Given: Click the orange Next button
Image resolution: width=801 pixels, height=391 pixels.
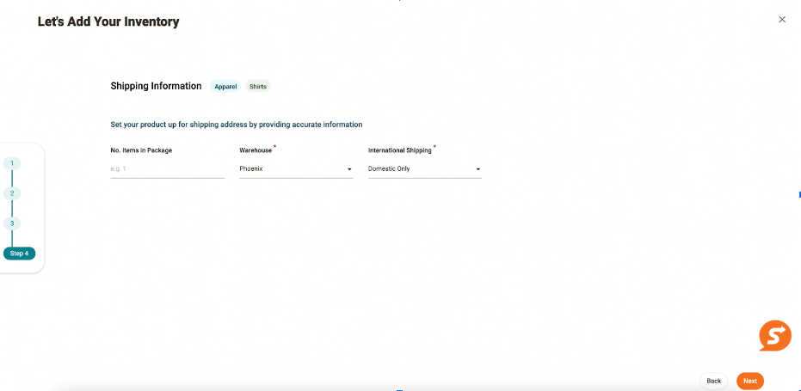Looking at the screenshot, I should (750, 381).
